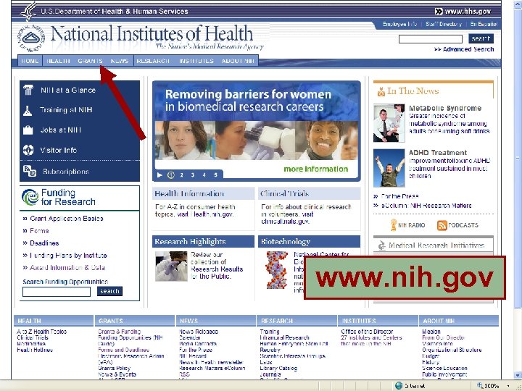Open the Health Information heading
This screenshot has height=391, width=522.
point(189,193)
